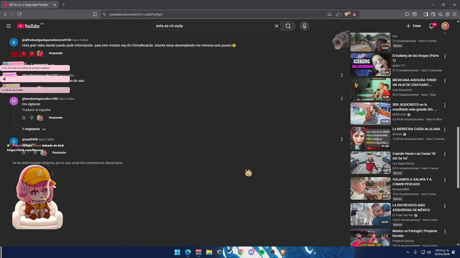Viewport: 460px width, 258px height.
Task: Open options for 'VIAJAMOS A XALAPA' video
Action: click(x=445, y=180)
